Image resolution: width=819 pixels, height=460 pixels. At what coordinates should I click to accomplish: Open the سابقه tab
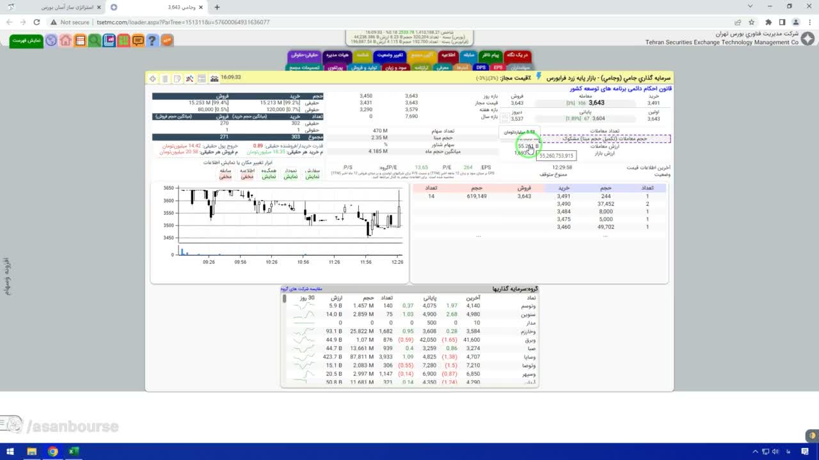[469, 55]
